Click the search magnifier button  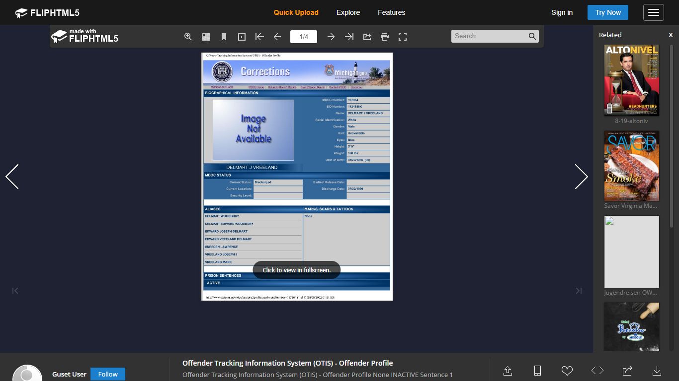(x=532, y=36)
